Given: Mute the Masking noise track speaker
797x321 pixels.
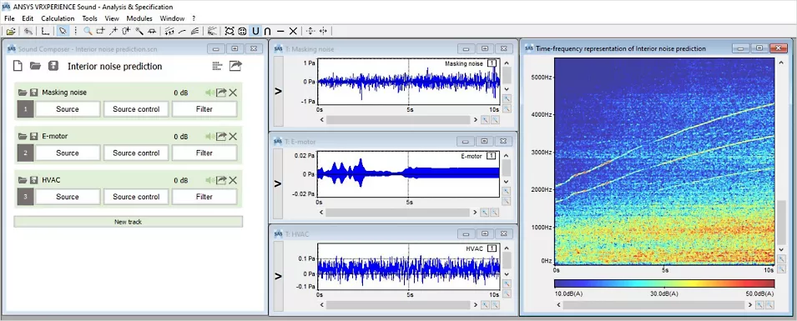Looking at the screenshot, I should pyautogui.click(x=209, y=93).
